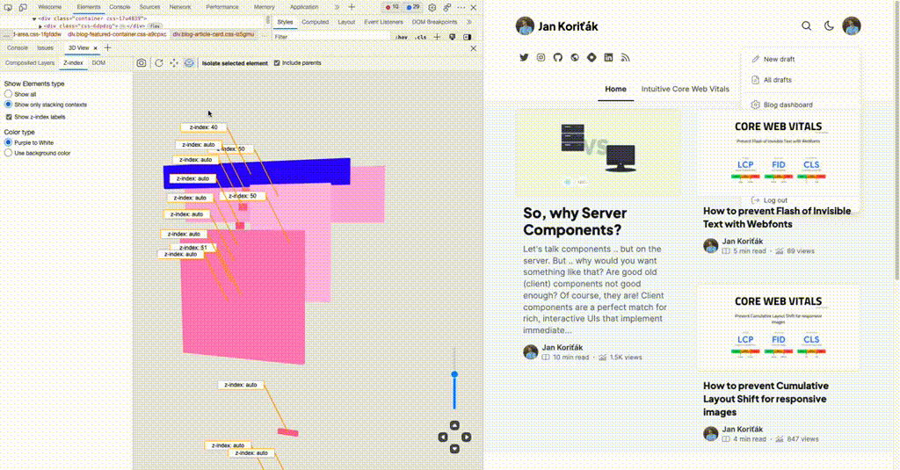Select breadcrumb div.blog-article-card.css-iz5gmu

[x=214, y=34]
